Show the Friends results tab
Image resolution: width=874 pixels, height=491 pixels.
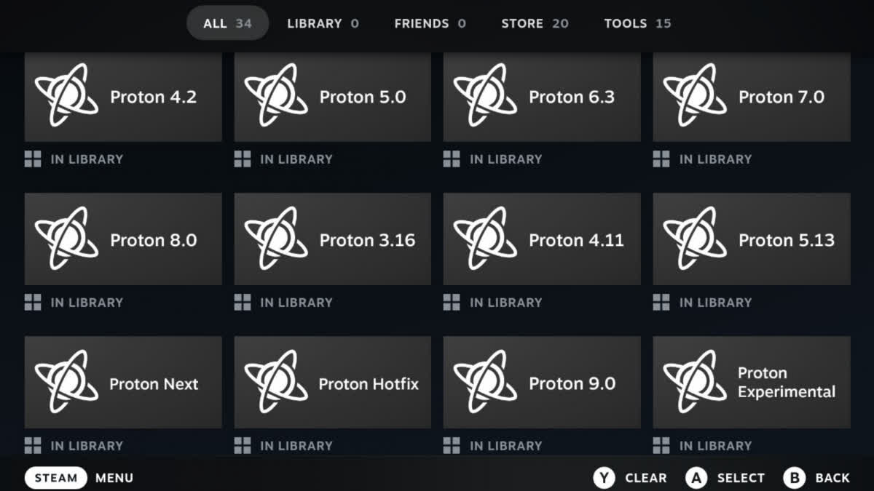pos(430,23)
